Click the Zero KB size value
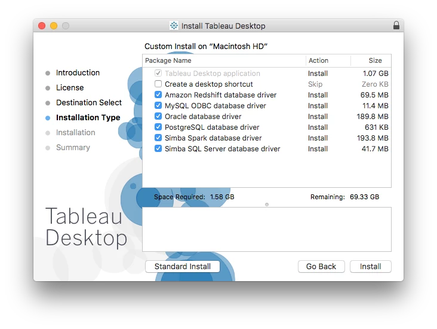 375,84
